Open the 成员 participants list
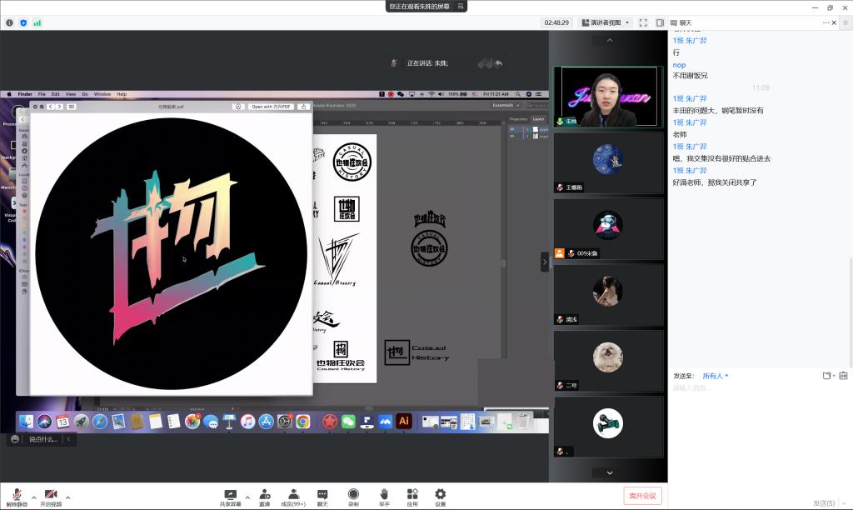This screenshot has width=853, height=510. point(293,496)
